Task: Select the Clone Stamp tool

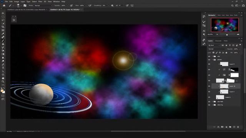Action: pyautogui.click(x=3, y=44)
